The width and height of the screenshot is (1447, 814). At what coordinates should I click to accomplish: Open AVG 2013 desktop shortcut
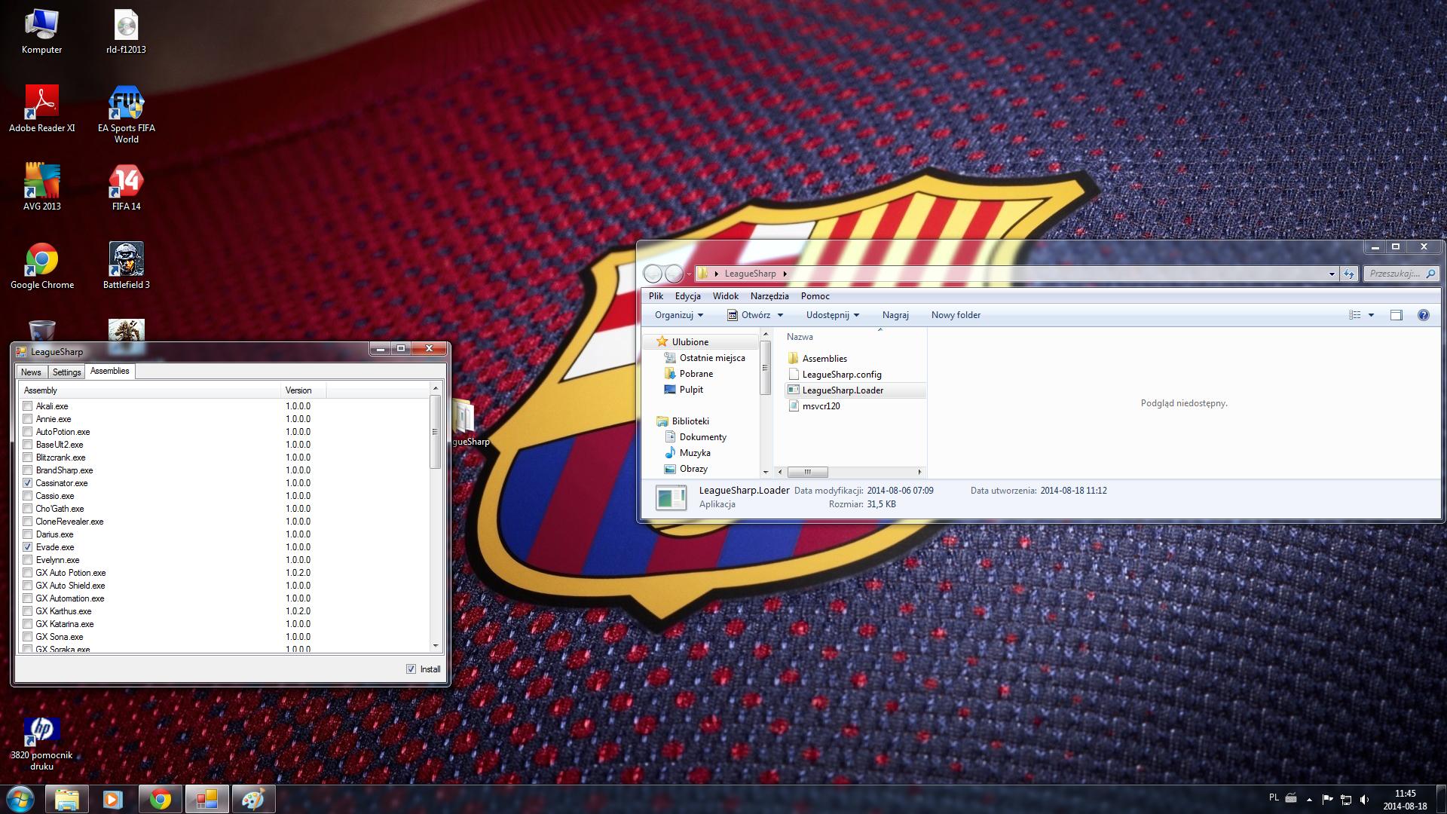[x=41, y=187]
